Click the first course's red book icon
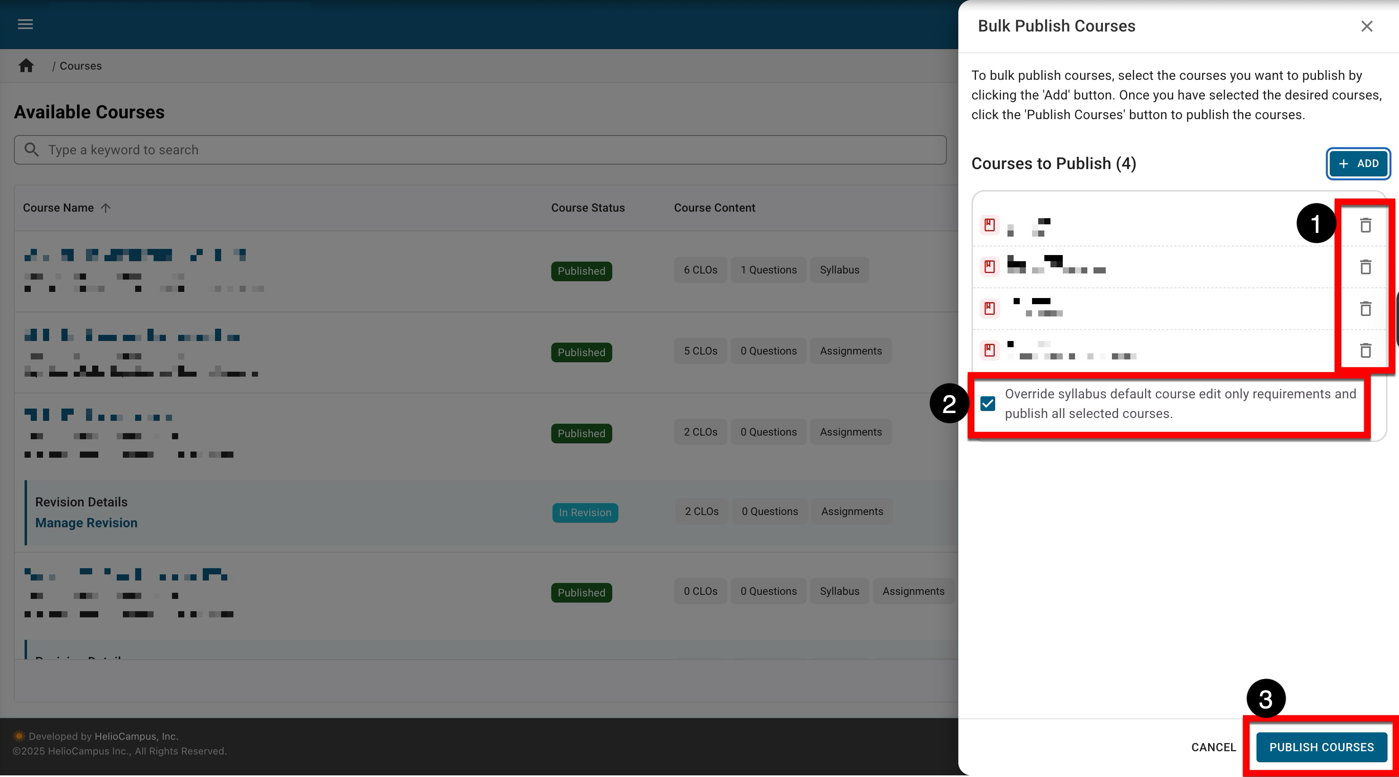Screen dimensions: 1399x777 tap(989, 225)
